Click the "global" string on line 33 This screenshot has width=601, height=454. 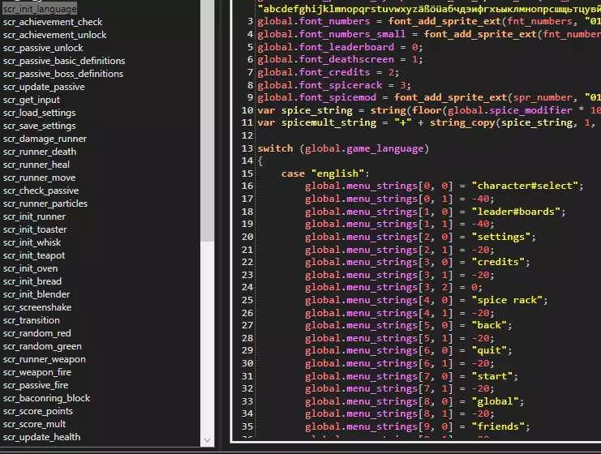495,401
